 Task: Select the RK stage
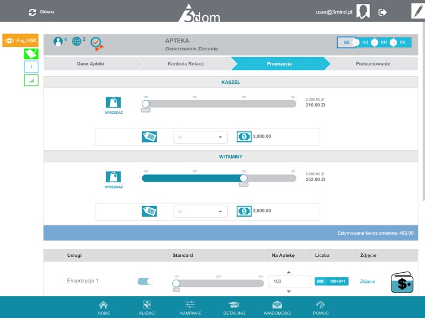tap(402, 42)
